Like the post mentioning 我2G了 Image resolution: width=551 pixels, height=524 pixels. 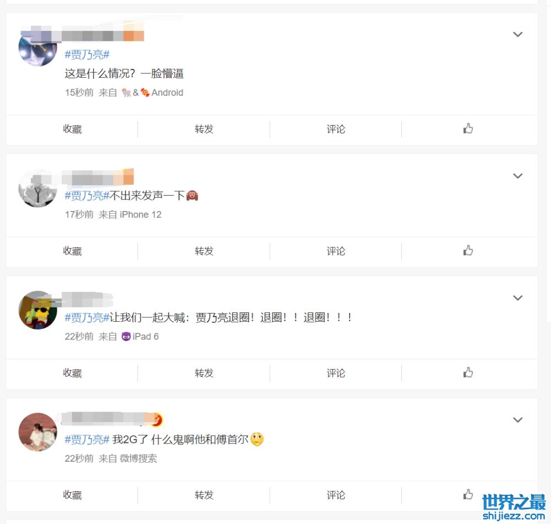(x=468, y=494)
